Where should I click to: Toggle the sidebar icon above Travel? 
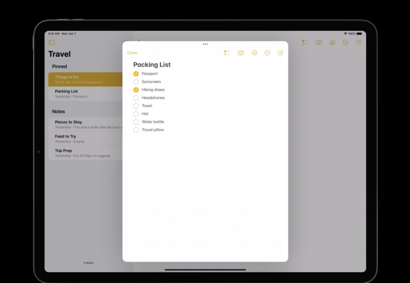coord(52,42)
